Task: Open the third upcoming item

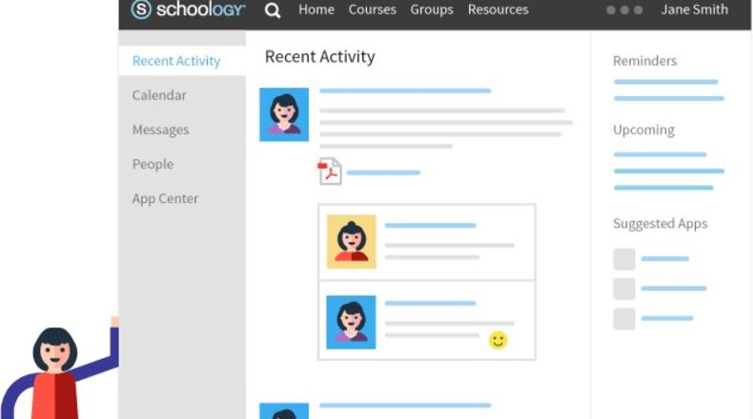Action: pos(663,188)
